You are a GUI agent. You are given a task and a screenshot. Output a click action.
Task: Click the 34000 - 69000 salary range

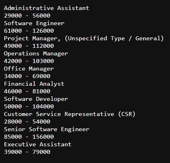27,76
